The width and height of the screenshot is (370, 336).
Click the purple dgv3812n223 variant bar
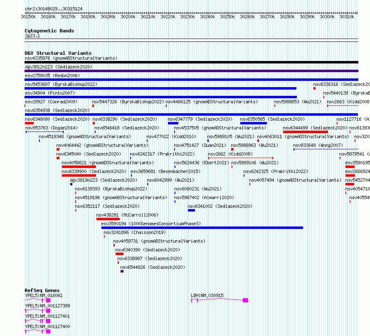pos(191,71)
